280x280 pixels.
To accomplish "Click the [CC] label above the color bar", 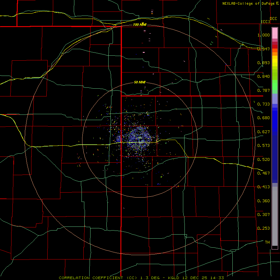I will pyautogui.click(x=266, y=21).
